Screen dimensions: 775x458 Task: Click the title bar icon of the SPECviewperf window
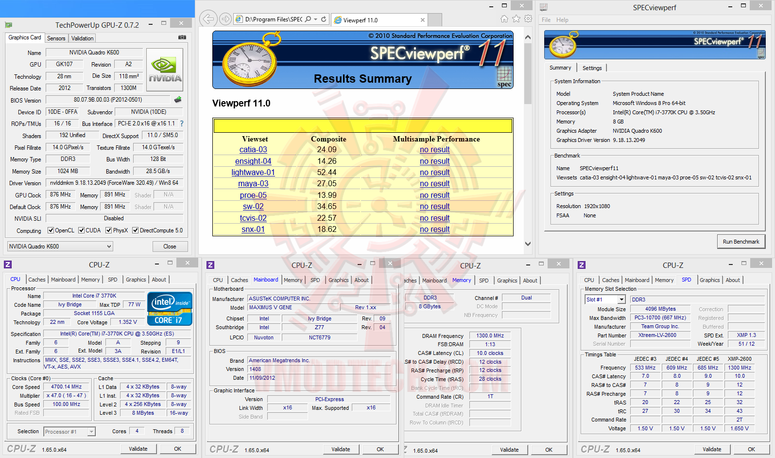click(544, 7)
